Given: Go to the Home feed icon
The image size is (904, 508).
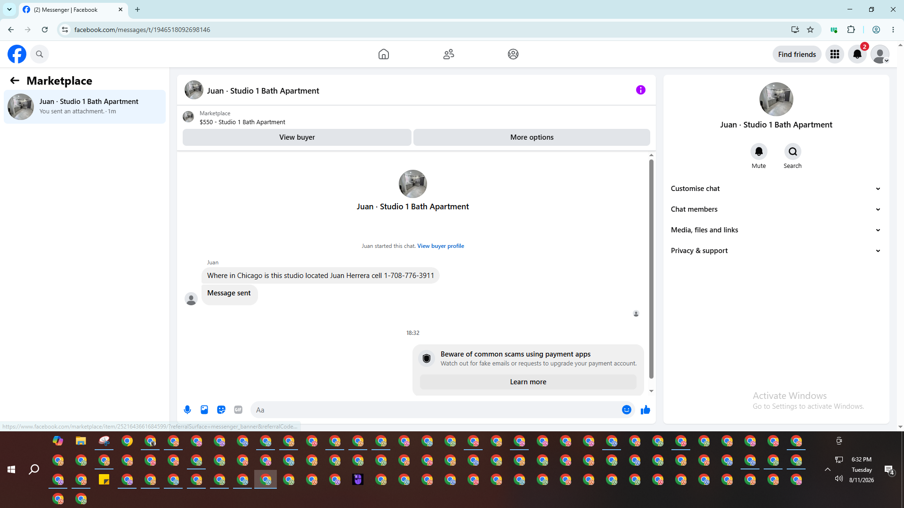Looking at the screenshot, I should tap(384, 54).
